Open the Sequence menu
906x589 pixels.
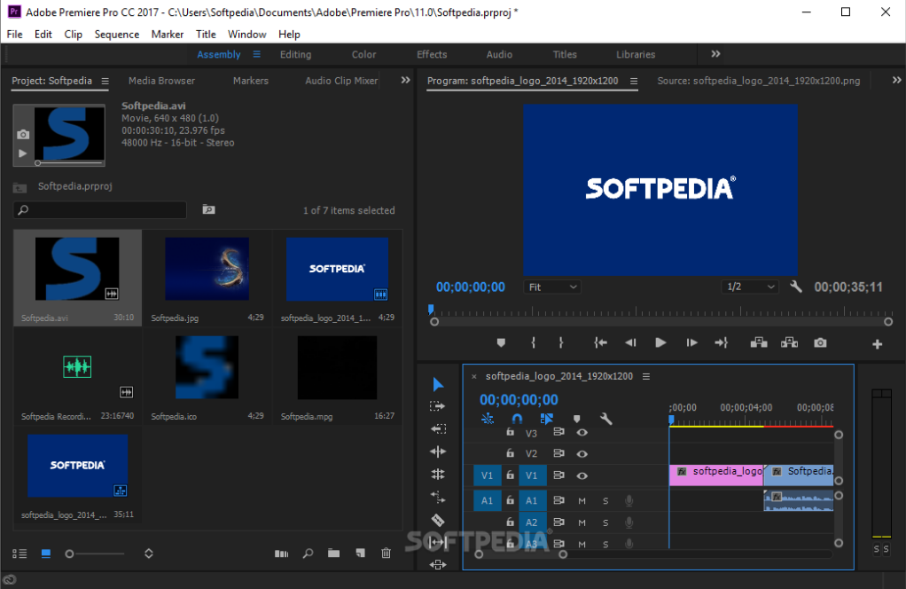click(117, 34)
